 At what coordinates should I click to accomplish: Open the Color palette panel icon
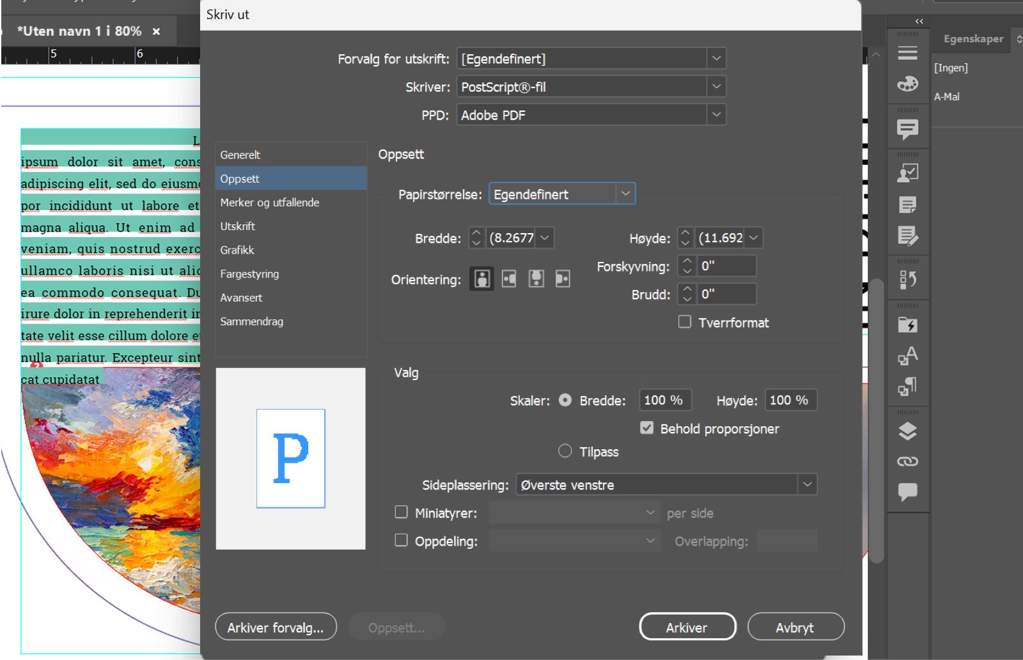tap(907, 84)
